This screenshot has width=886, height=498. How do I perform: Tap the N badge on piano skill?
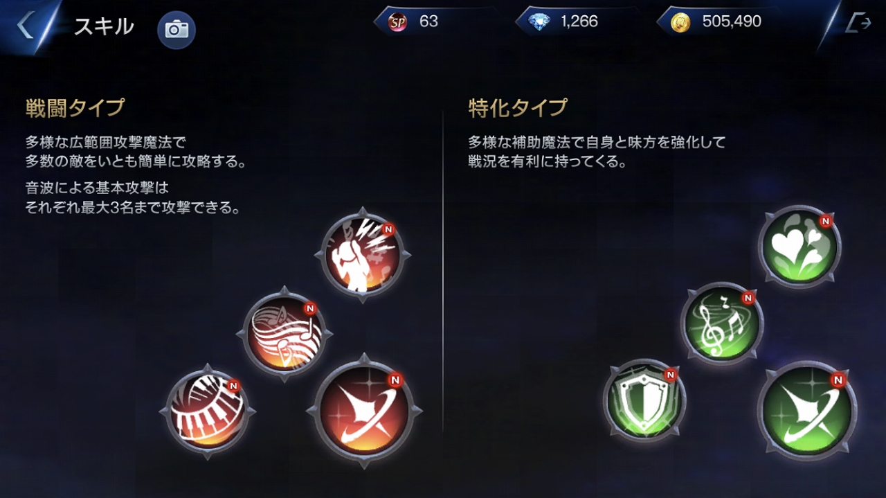coord(233,386)
